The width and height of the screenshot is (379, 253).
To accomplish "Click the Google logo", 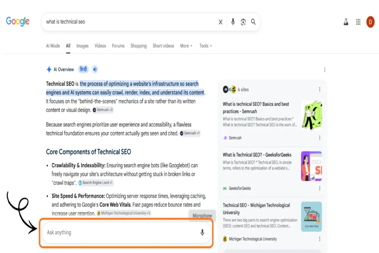I will [x=18, y=21].
